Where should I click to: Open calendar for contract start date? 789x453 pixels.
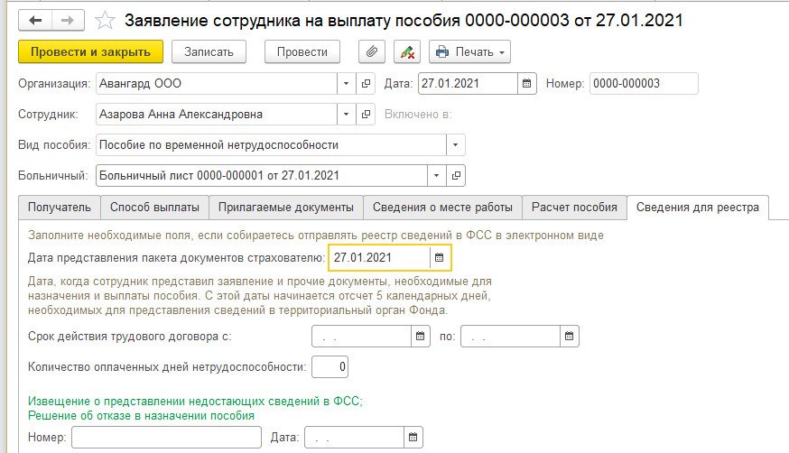421,336
